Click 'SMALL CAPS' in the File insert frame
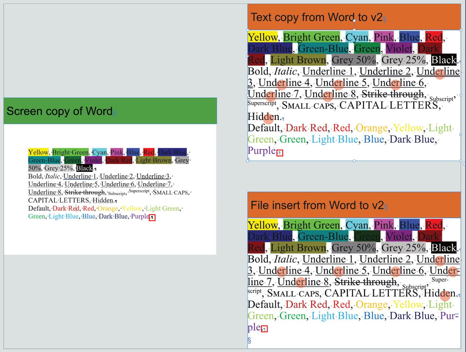 click(x=293, y=294)
